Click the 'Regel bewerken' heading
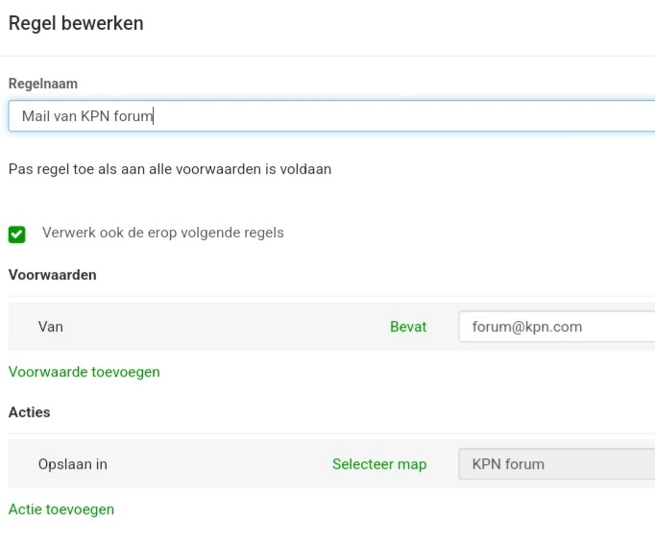Viewport: 655px width, 540px height. point(76,23)
